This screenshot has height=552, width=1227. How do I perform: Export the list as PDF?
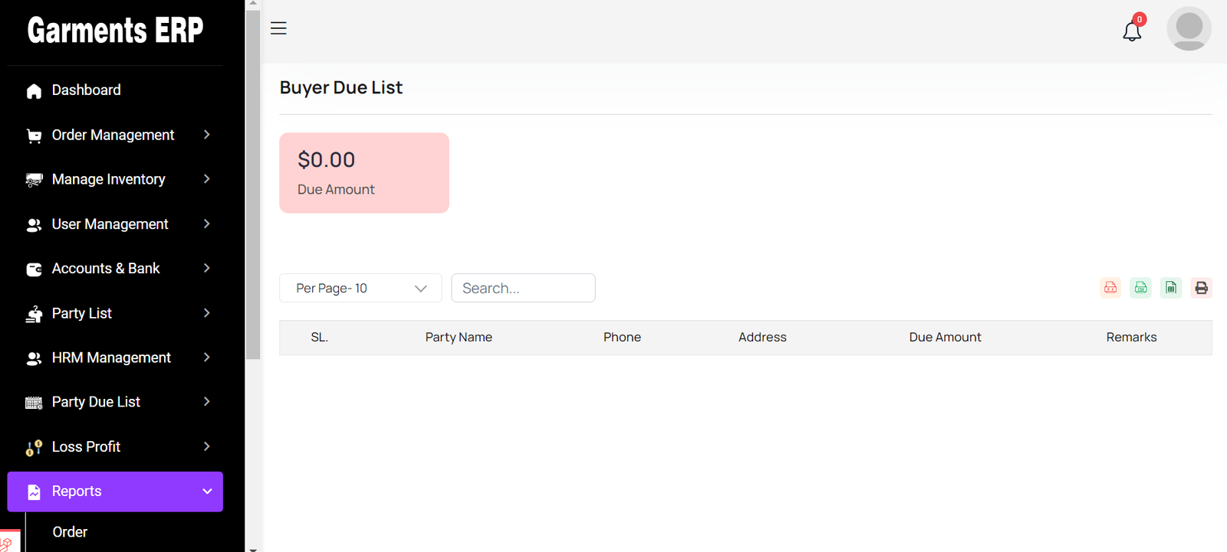(x=1110, y=288)
